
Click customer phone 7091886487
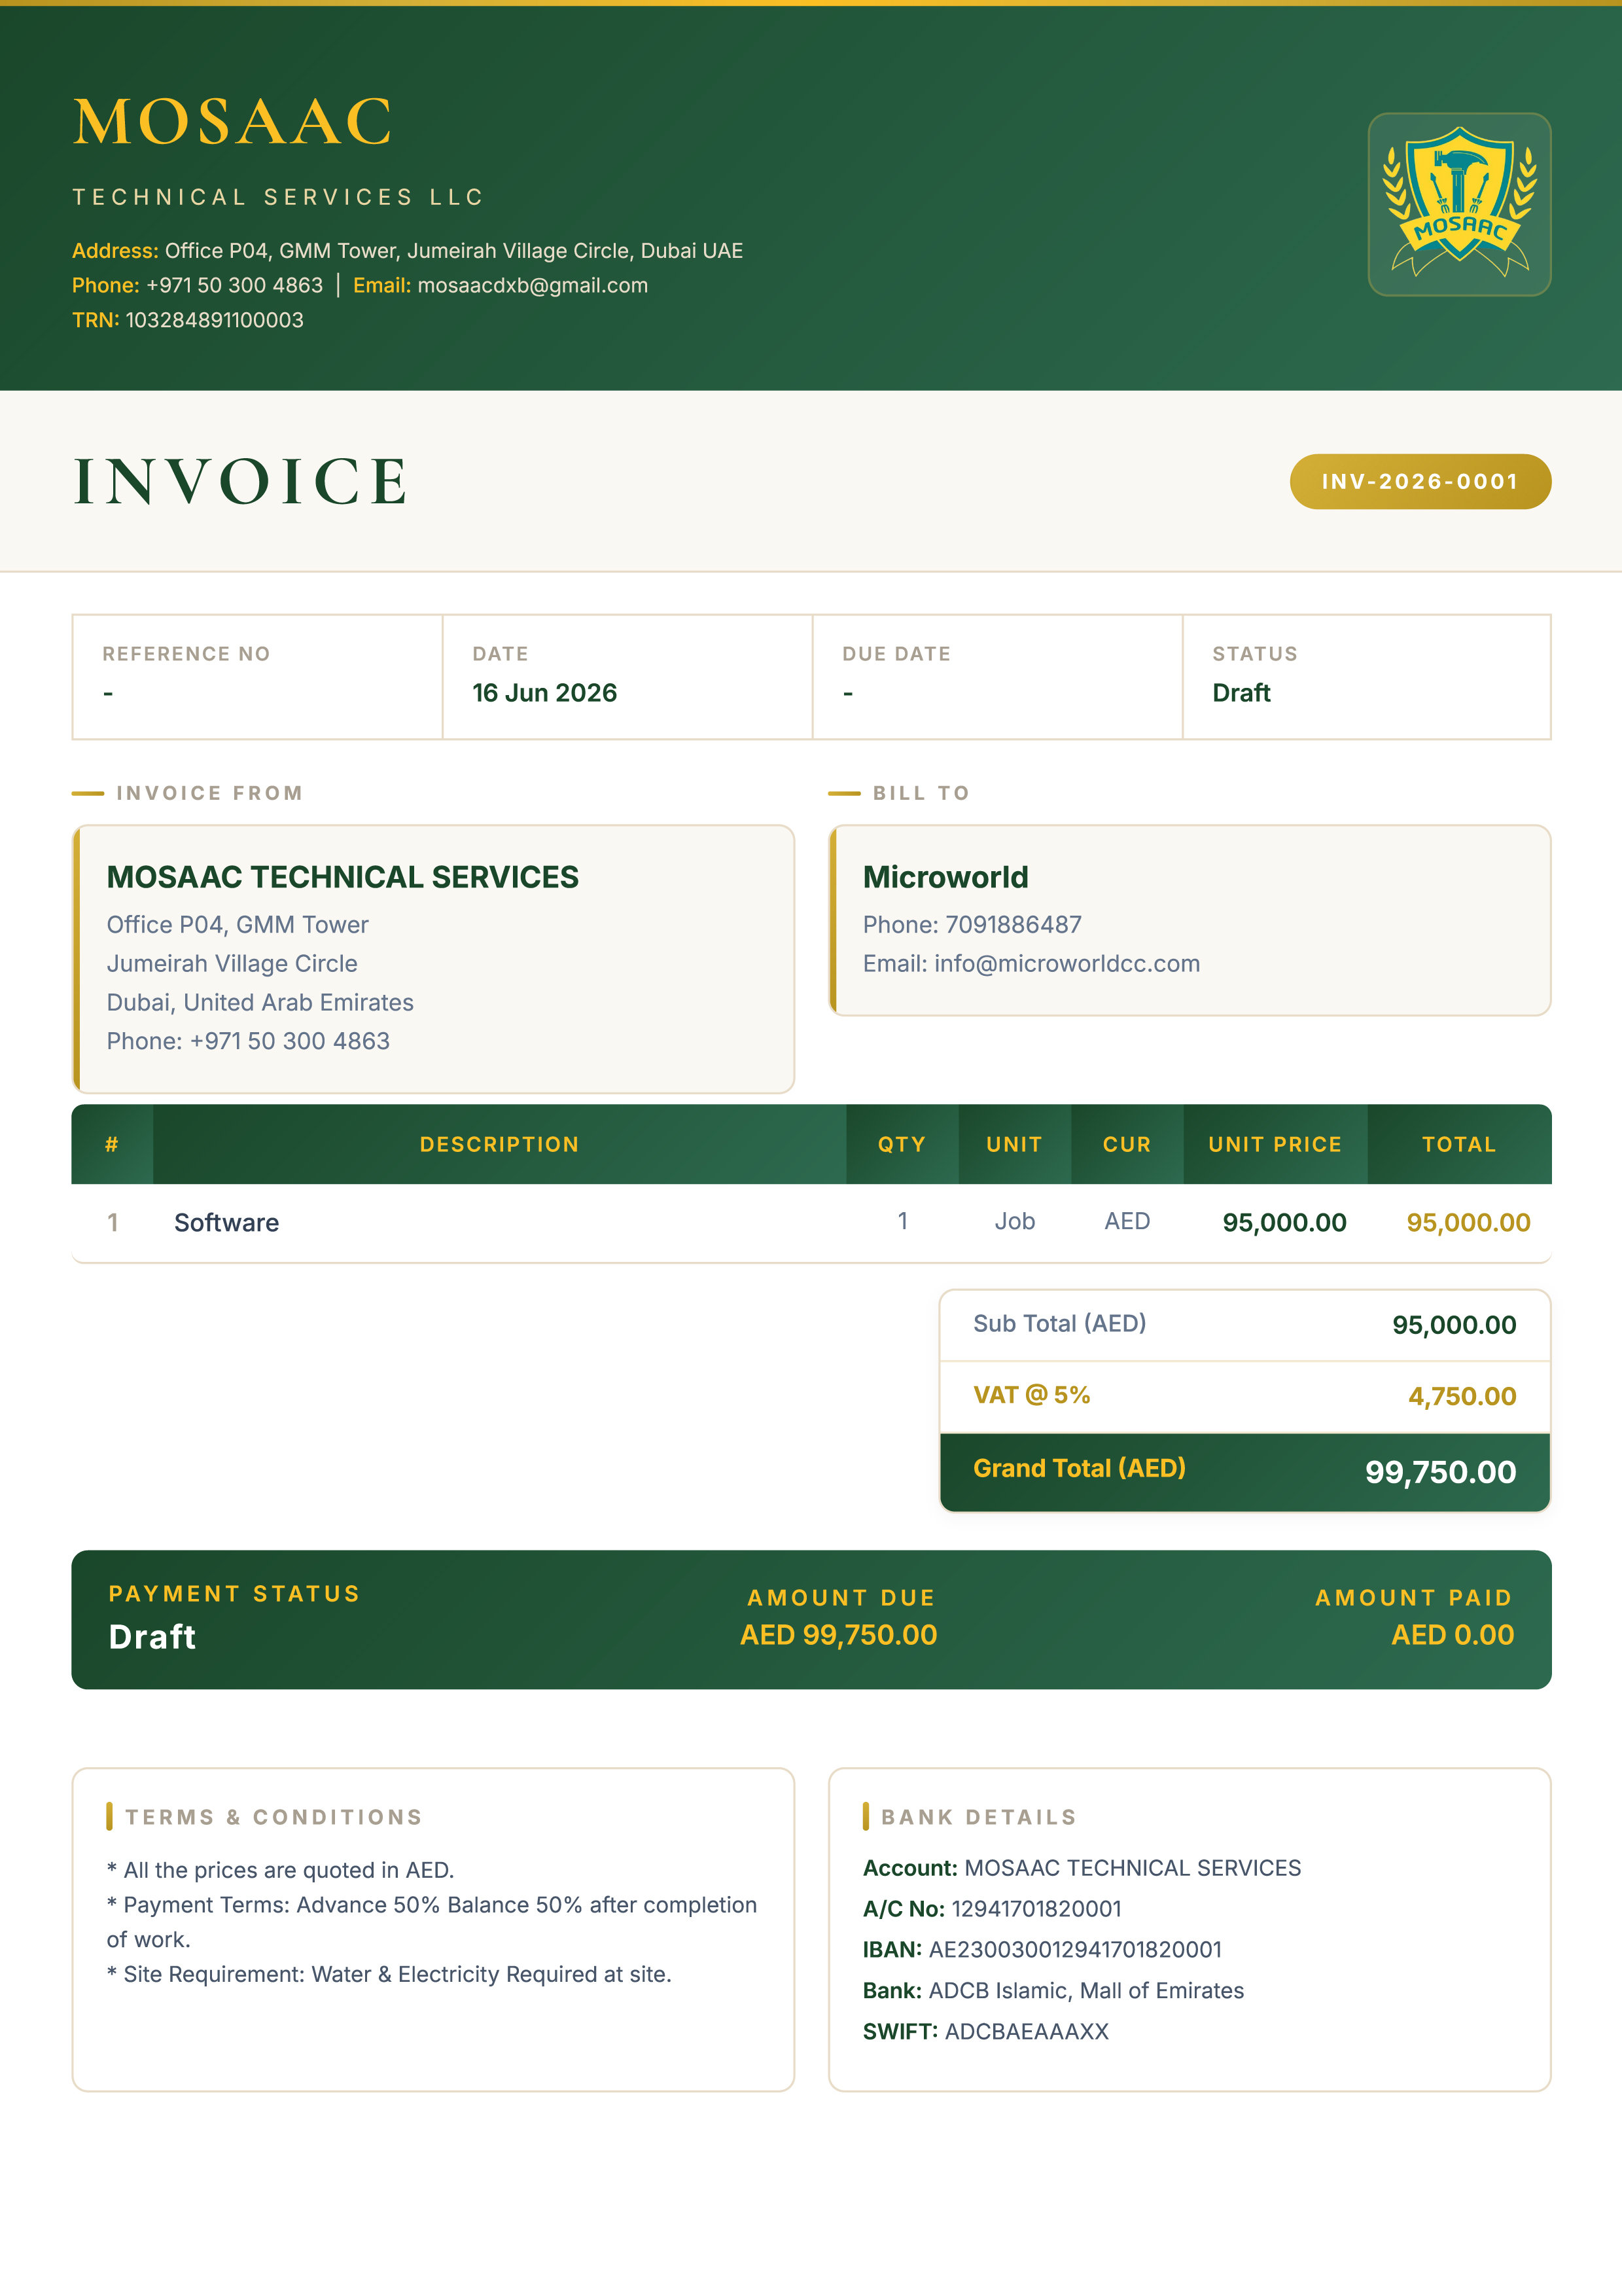point(1014,925)
